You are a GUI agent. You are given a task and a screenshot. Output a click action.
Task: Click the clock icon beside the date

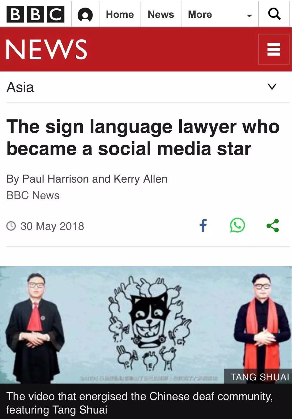[x=11, y=226]
